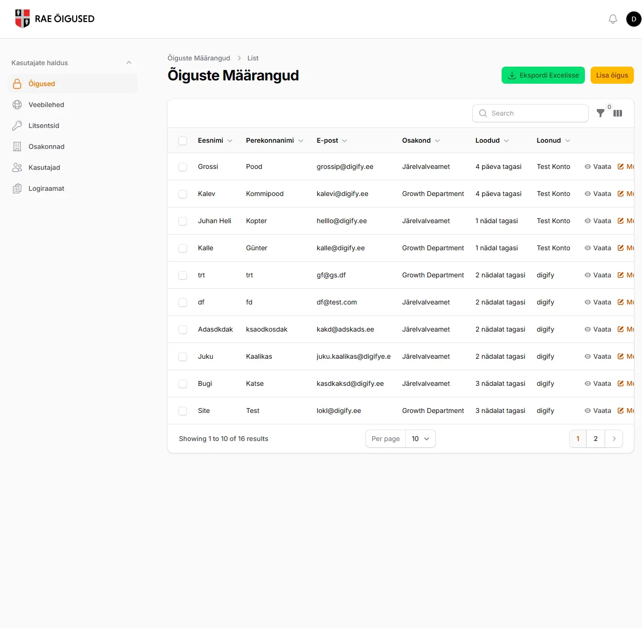Viewport: 642px width, 628px height.
Task: Open the user avatar D menu
Action: click(633, 19)
